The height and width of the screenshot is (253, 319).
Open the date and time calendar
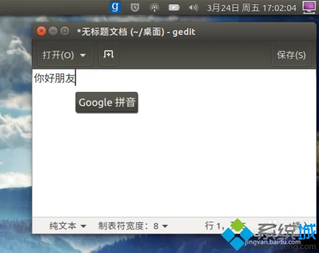(x=251, y=8)
